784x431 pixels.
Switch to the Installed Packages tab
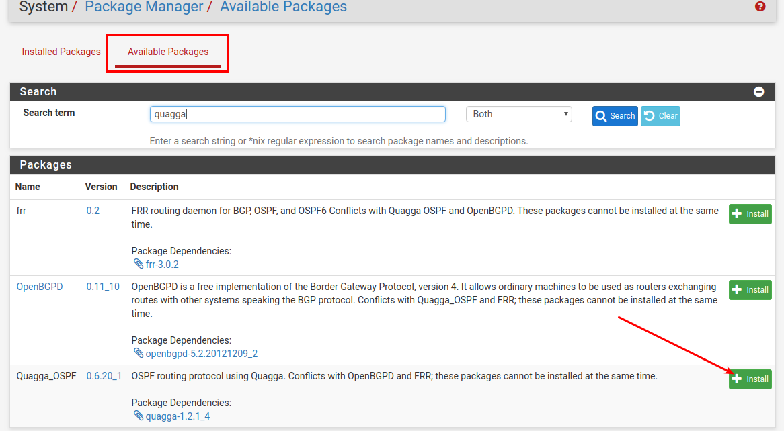click(x=61, y=52)
